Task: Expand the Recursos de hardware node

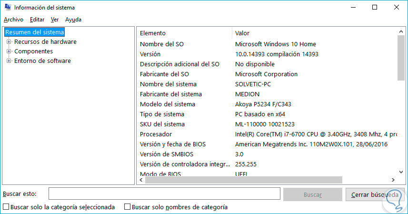Action: (x=9, y=42)
